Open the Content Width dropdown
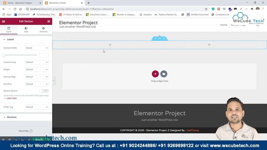Viewport: 267px width, 150px height. (x=37, y=48)
